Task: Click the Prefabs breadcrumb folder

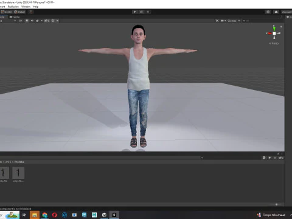Action: (19, 162)
